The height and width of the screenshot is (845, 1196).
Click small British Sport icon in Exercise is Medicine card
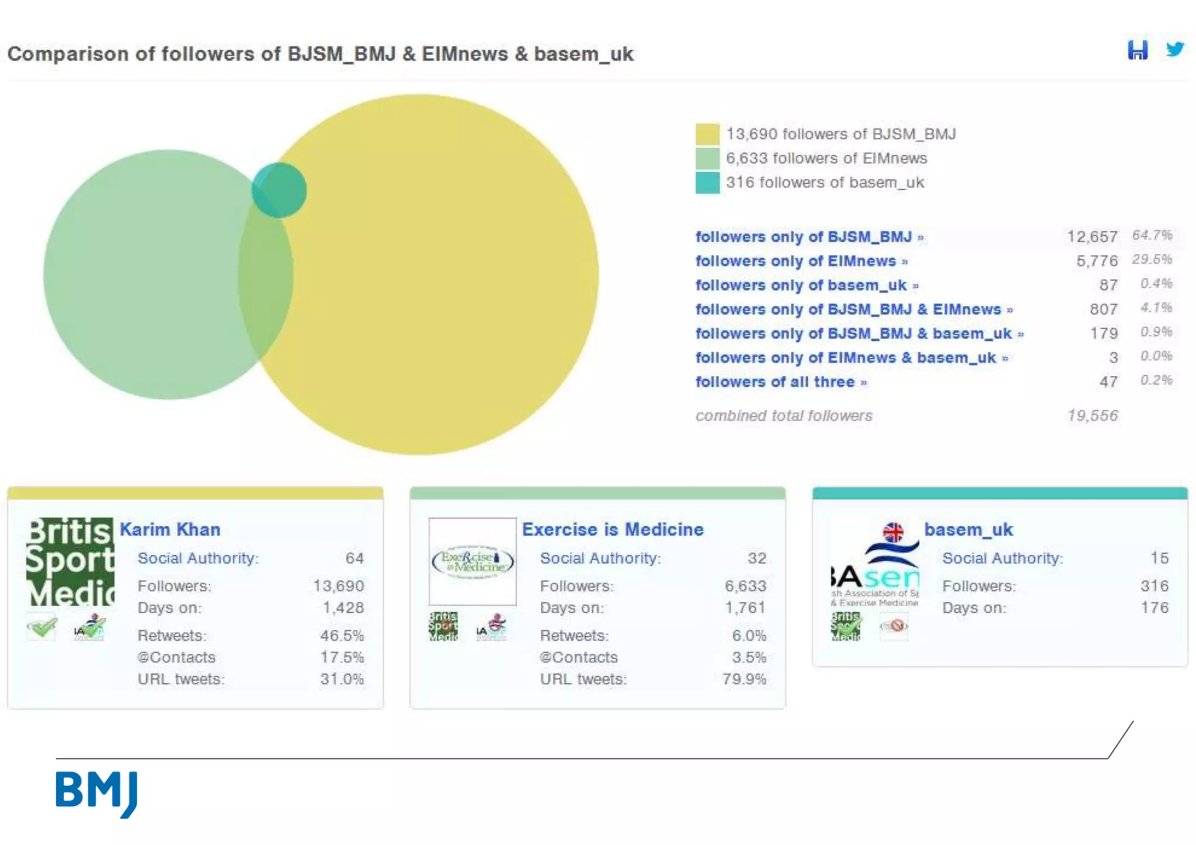click(443, 627)
